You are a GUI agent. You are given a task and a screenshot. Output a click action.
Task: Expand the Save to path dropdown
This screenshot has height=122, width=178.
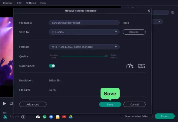[116, 32]
